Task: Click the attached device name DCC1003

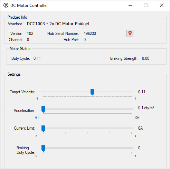Action: point(36,24)
